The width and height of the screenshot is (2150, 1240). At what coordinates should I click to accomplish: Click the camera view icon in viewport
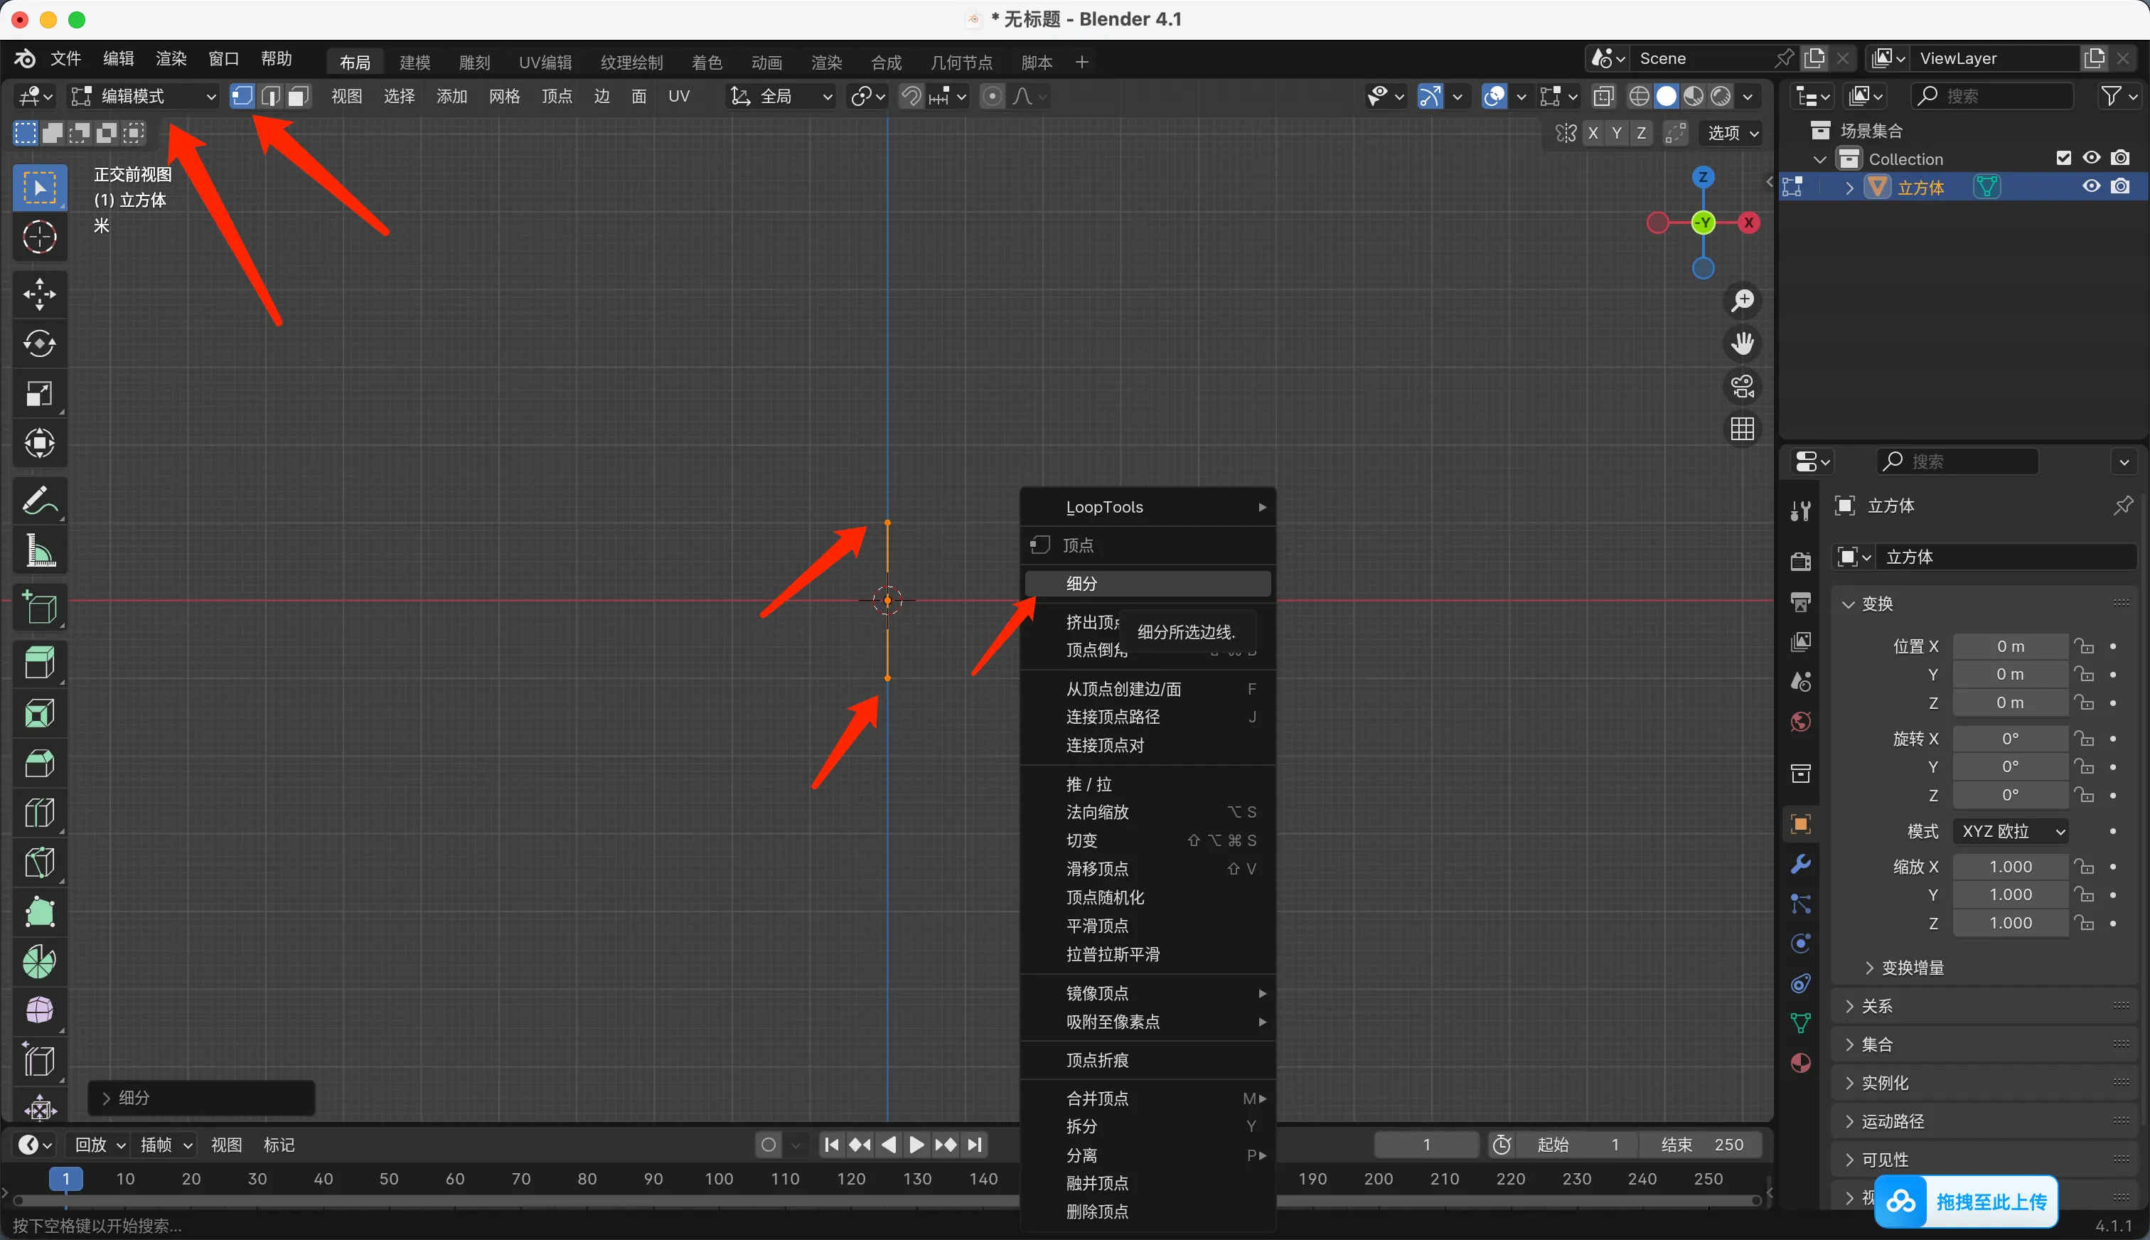coord(1742,387)
